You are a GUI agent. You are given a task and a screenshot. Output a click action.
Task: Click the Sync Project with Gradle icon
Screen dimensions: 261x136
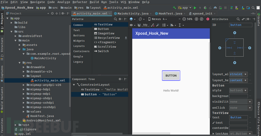click(231, 8)
